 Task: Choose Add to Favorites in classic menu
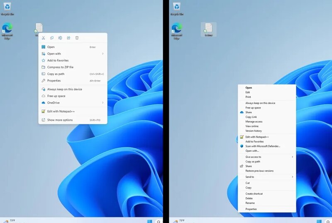click(267, 141)
